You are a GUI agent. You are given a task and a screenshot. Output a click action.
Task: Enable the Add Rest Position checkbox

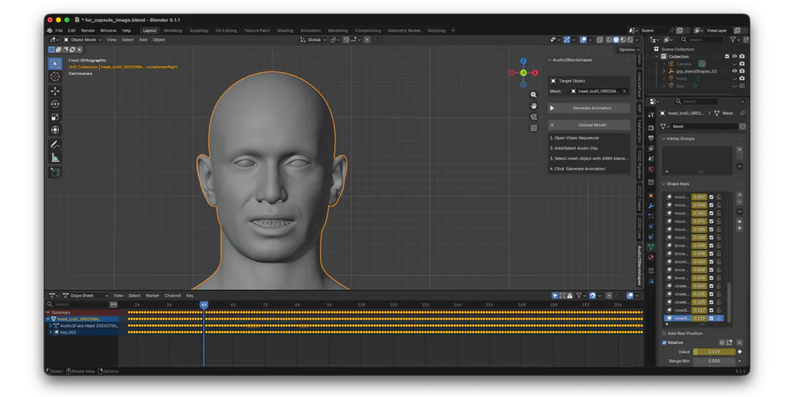664,333
